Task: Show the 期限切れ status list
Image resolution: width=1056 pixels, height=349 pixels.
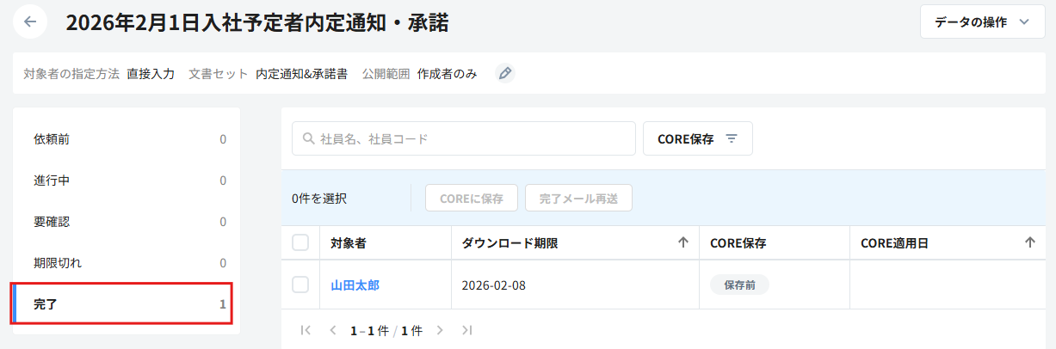Action: (127, 263)
